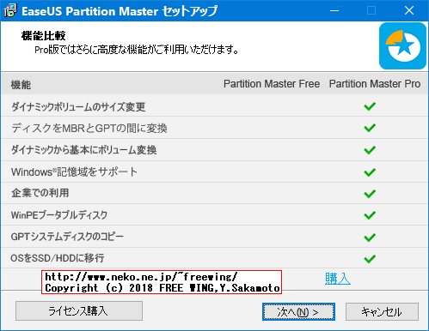Click the キャンセル button
The height and width of the screenshot is (331, 429).
(x=382, y=311)
